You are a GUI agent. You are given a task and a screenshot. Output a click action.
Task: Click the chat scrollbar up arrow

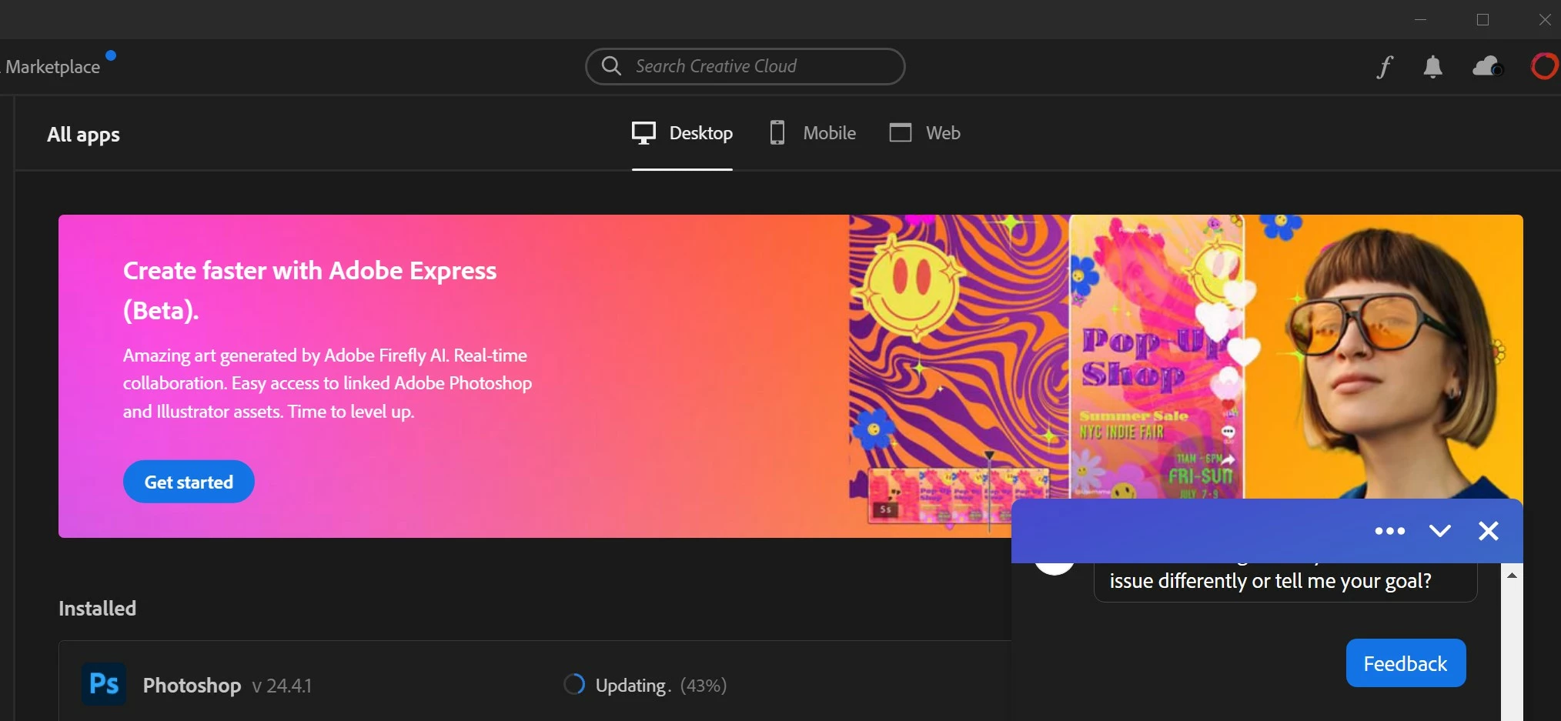click(x=1512, y=576)
